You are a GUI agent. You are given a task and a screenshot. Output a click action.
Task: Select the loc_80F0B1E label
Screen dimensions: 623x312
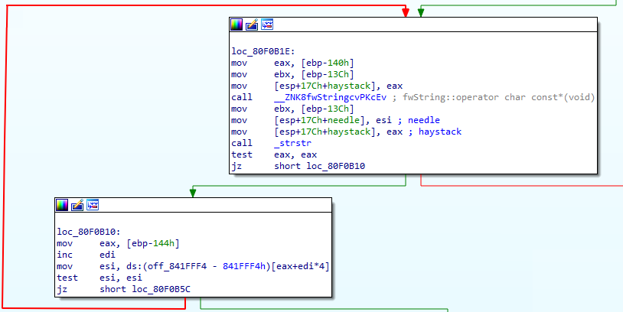point(262,51)
